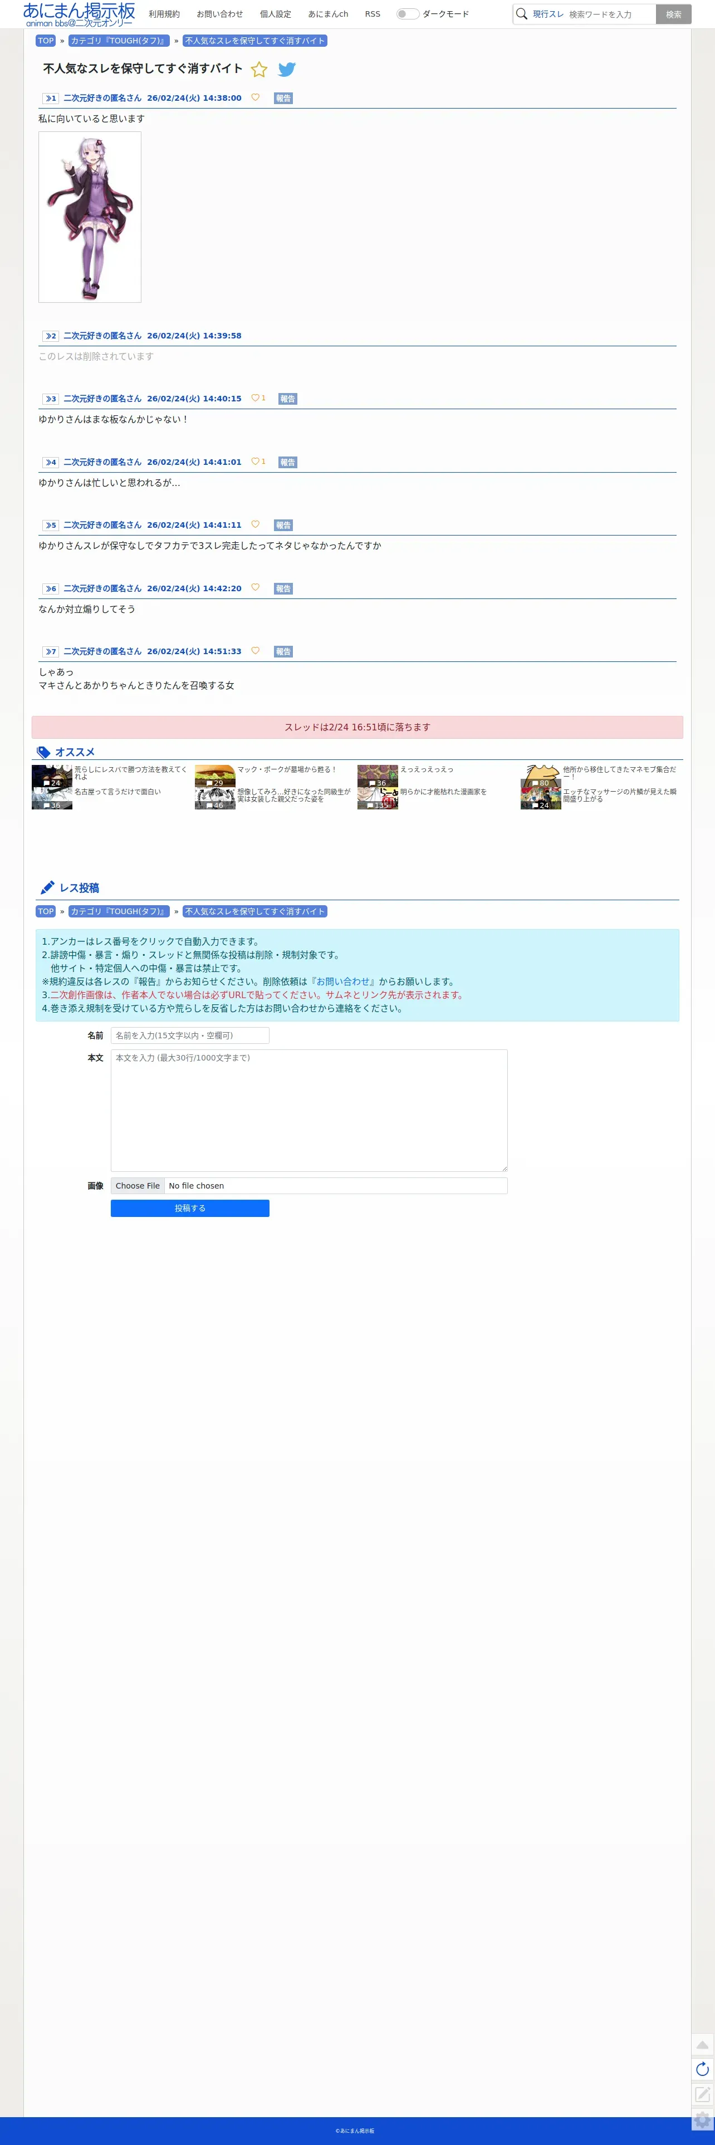Click the thread expiry notice スレッドは2/24 16:51頃に落ちます
Image resolution: width=715 pixels, height=2145 pixels.
pyautogui.click(x=357, y=727)
